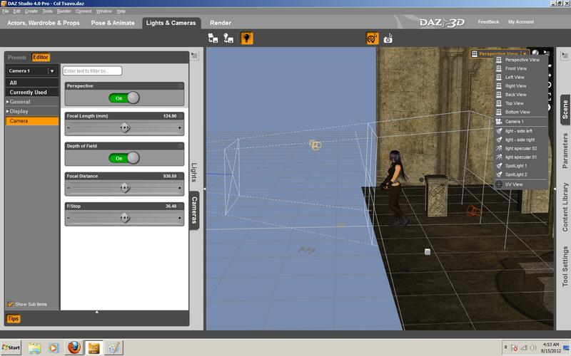Click the Focal Length plus end button
Screen dimensions: 571x356
180,128
